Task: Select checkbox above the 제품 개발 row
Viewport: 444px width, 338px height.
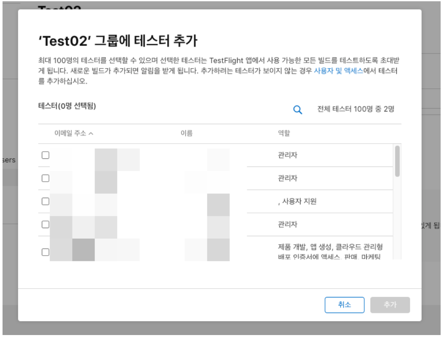Action: (x=45, y=225)
